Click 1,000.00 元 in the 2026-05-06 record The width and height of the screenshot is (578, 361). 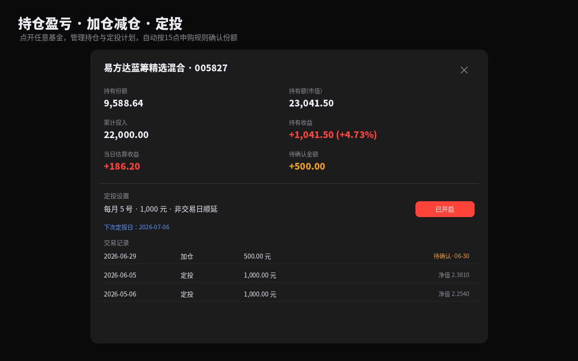(x=260, y=294)
